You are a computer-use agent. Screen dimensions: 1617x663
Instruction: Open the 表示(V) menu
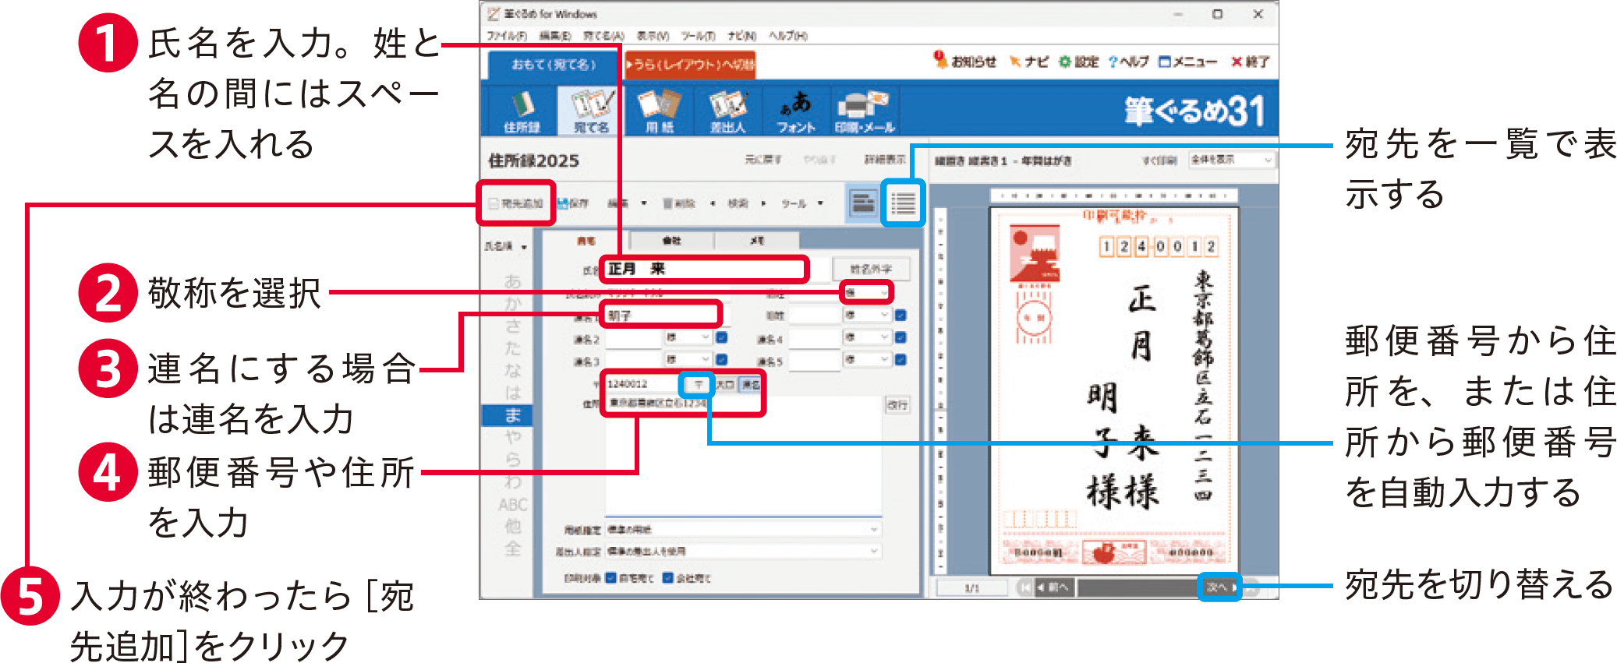click(x=653, y=36)
